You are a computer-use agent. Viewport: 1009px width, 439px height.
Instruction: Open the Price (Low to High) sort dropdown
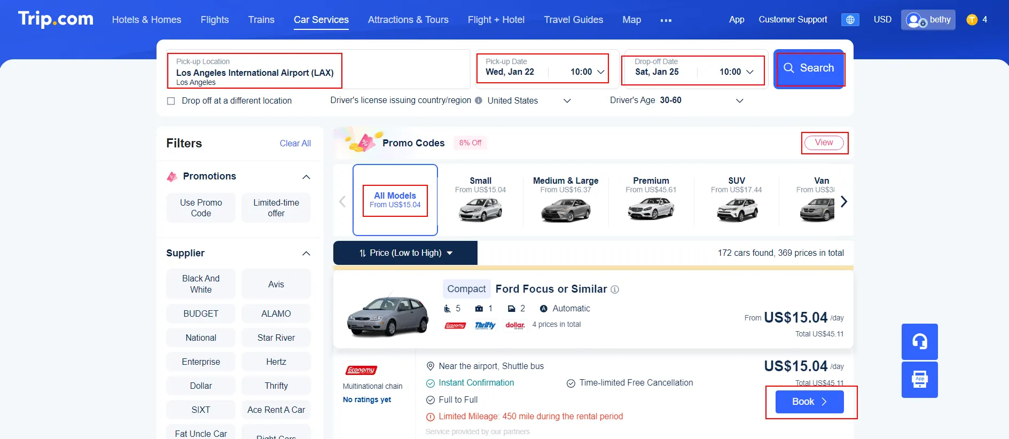click(405, 253)
